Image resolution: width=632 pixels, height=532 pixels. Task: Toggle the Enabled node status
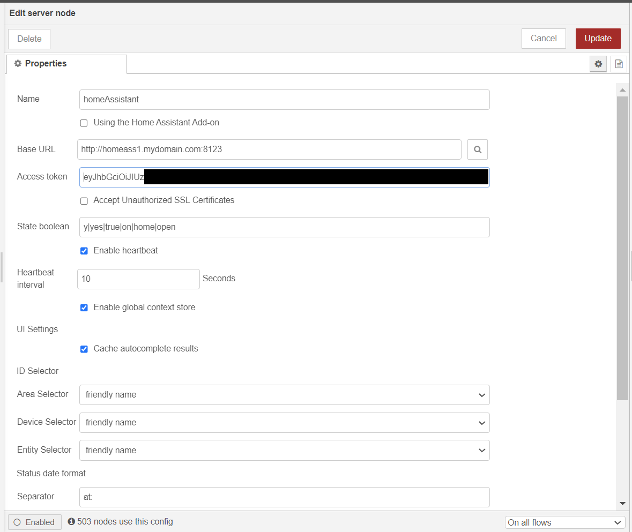click(34, 521)
